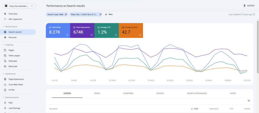Click the Discover asterisk icon
259x113 pixels.
coord(5,37)
